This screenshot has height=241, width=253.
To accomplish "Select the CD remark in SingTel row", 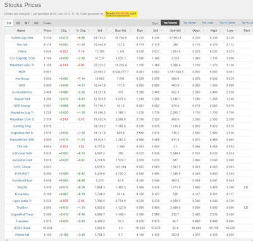I will [x=246, y=187].
